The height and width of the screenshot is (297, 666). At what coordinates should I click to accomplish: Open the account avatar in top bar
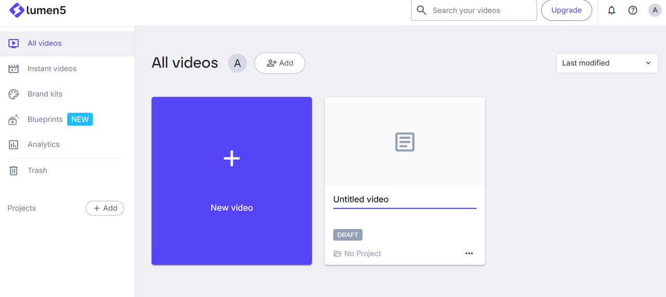(x=655, y=10)
